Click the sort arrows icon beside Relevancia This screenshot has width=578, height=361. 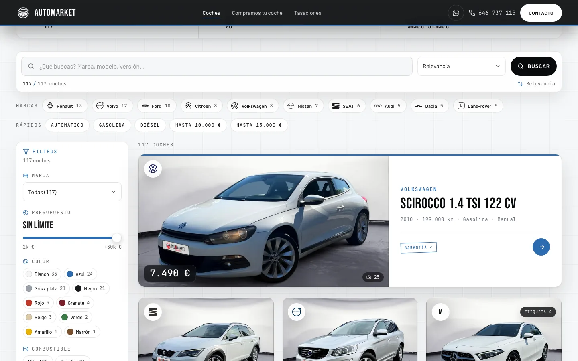click(520, 84)
